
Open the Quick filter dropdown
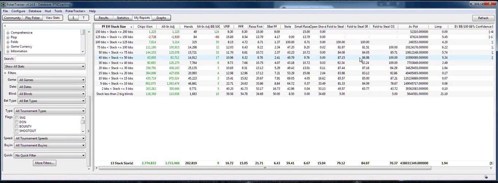[x=50, y=155]
